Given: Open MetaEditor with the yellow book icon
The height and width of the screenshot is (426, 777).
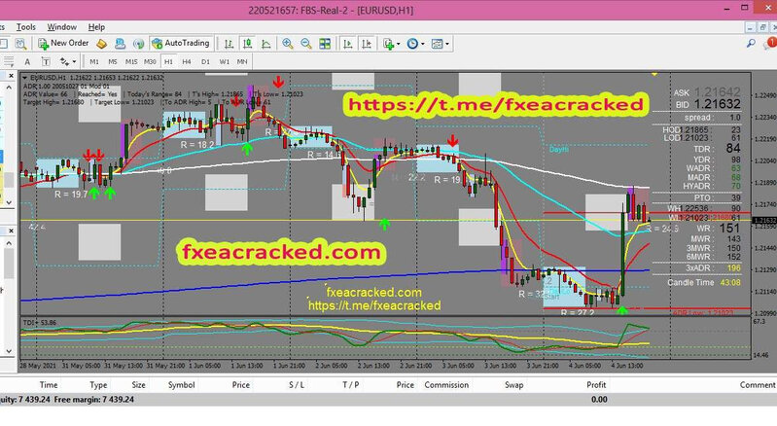Looking at the screenshot, I should pos(101,44).
